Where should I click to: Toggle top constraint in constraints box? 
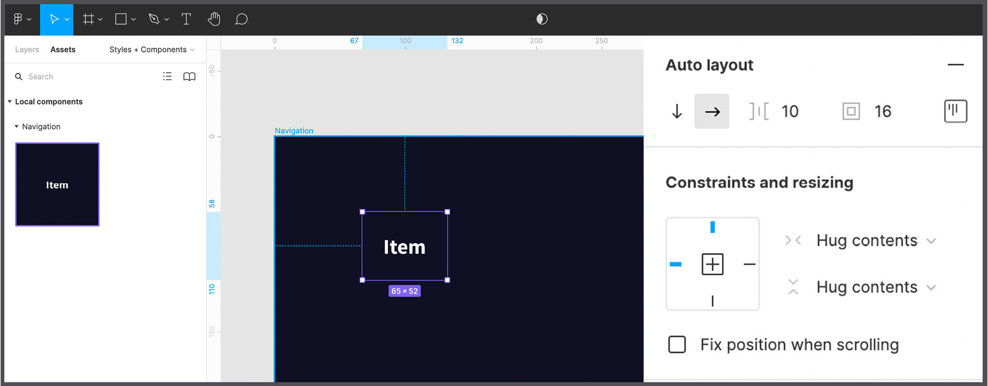coord(713,227)
